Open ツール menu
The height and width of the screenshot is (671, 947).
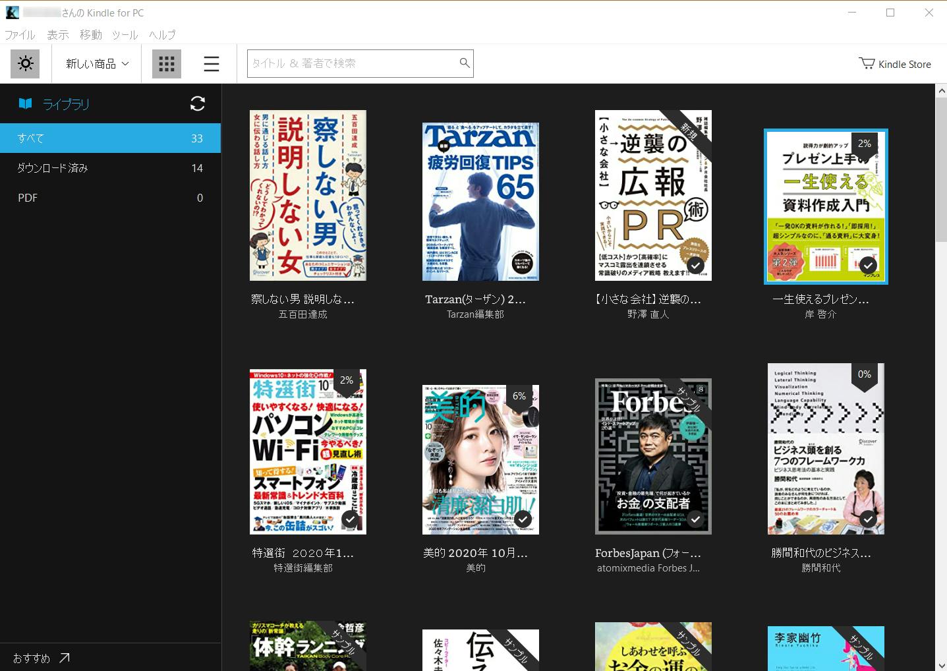coord(125,35)
